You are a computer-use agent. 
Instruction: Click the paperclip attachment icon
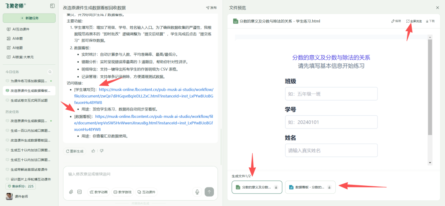[x=71, y=192]
